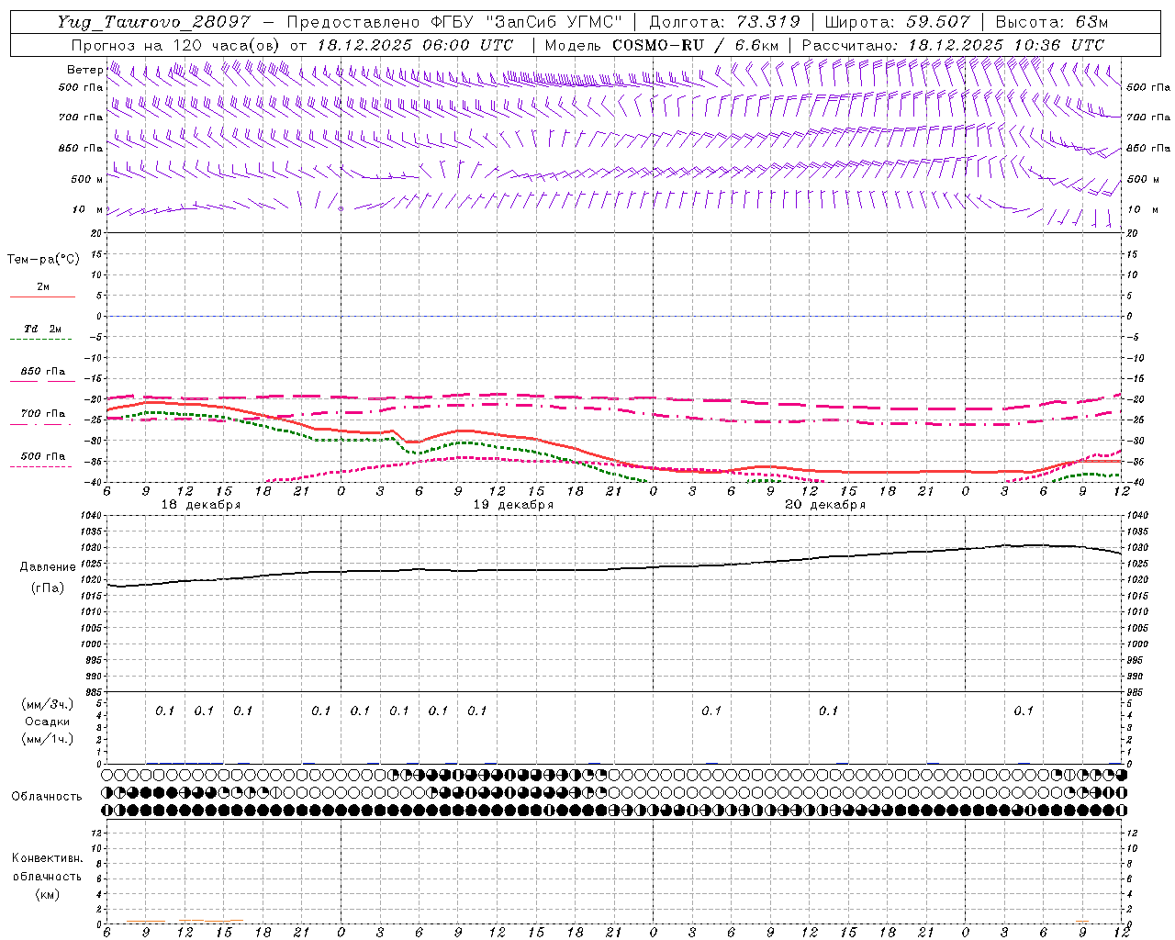Click the Долгота: 73.319 header value
Image resolution: width=1175 pixels, height=940 pixels.
click(724, 22)
